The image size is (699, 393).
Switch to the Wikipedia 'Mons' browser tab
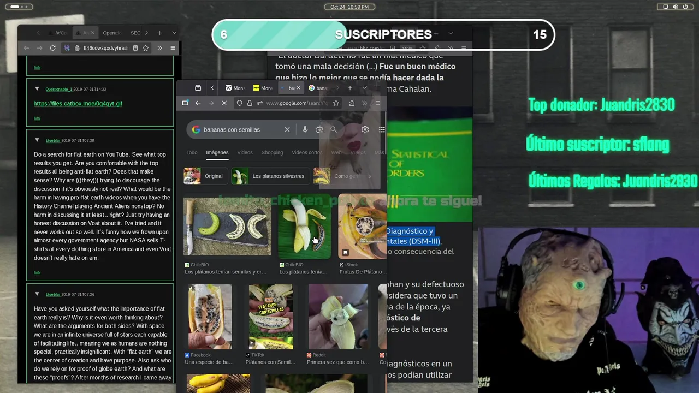point(235,88)
